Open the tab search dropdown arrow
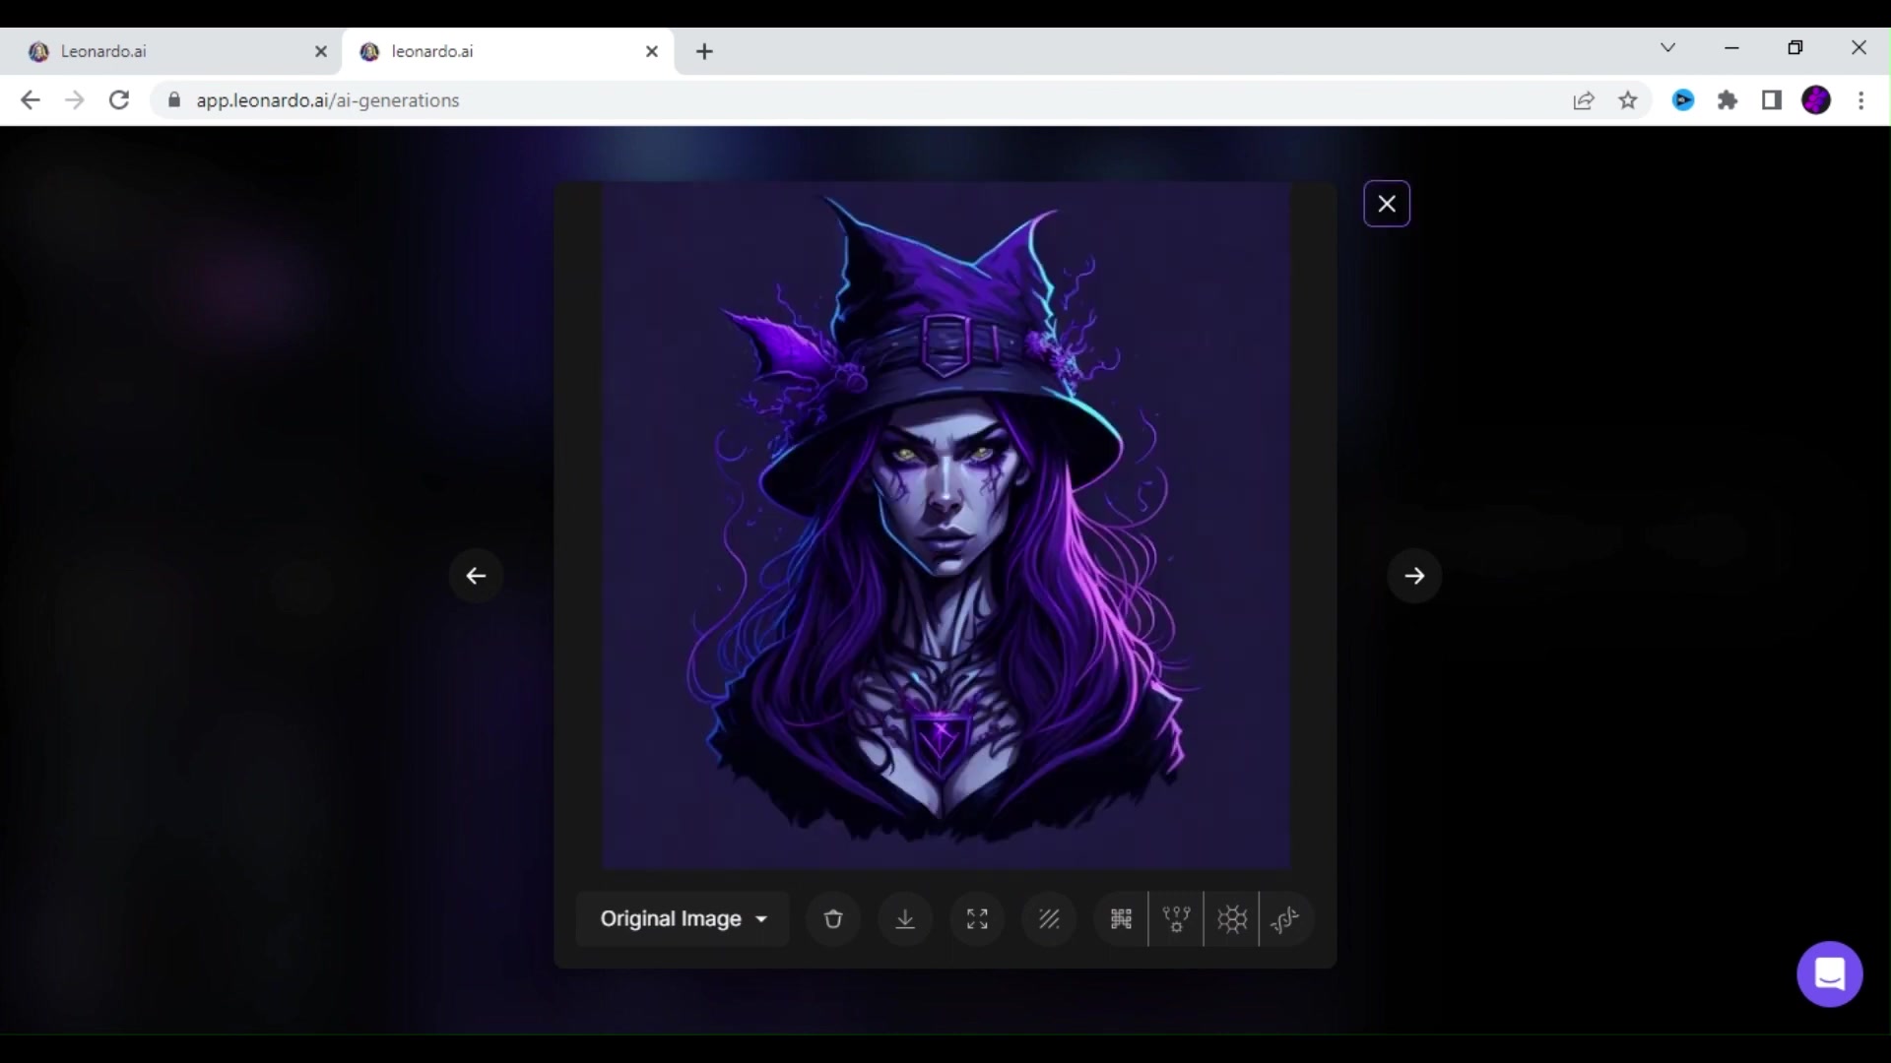The image size is (1891, 1063). (x=1667, y=47)
